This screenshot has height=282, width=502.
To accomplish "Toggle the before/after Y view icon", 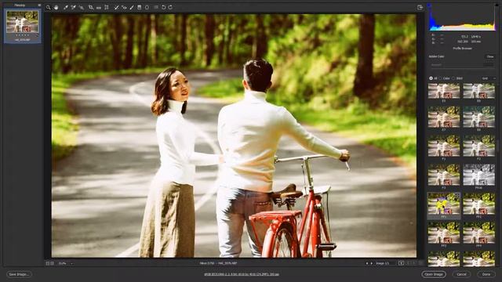I will pos(401,263).
